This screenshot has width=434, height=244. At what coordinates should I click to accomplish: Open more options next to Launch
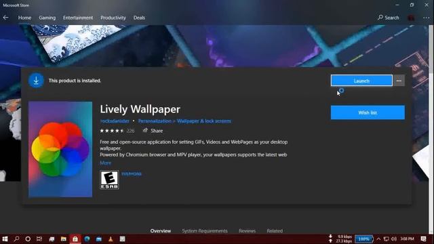coord(399,81)
